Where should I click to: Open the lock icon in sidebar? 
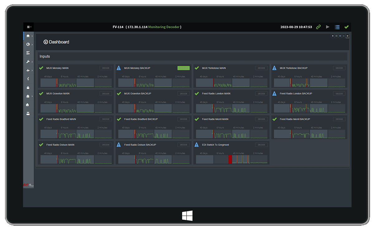pos(28,88)
